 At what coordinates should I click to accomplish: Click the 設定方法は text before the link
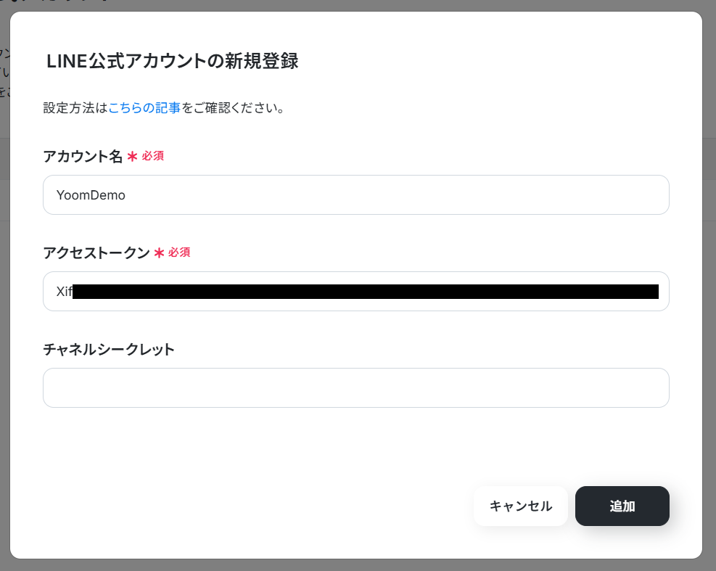click(x=75, y=108)
